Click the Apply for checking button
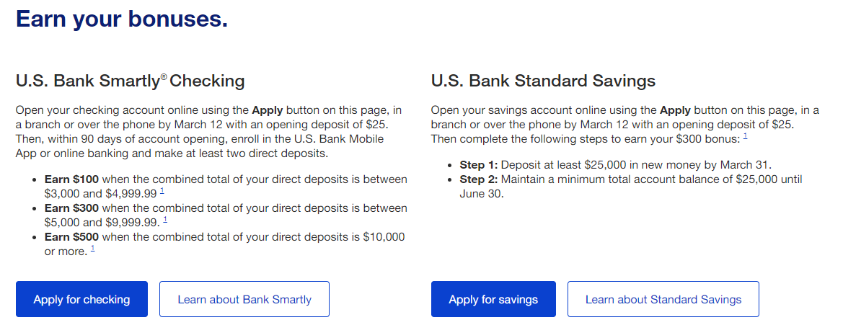 [81, 299]
